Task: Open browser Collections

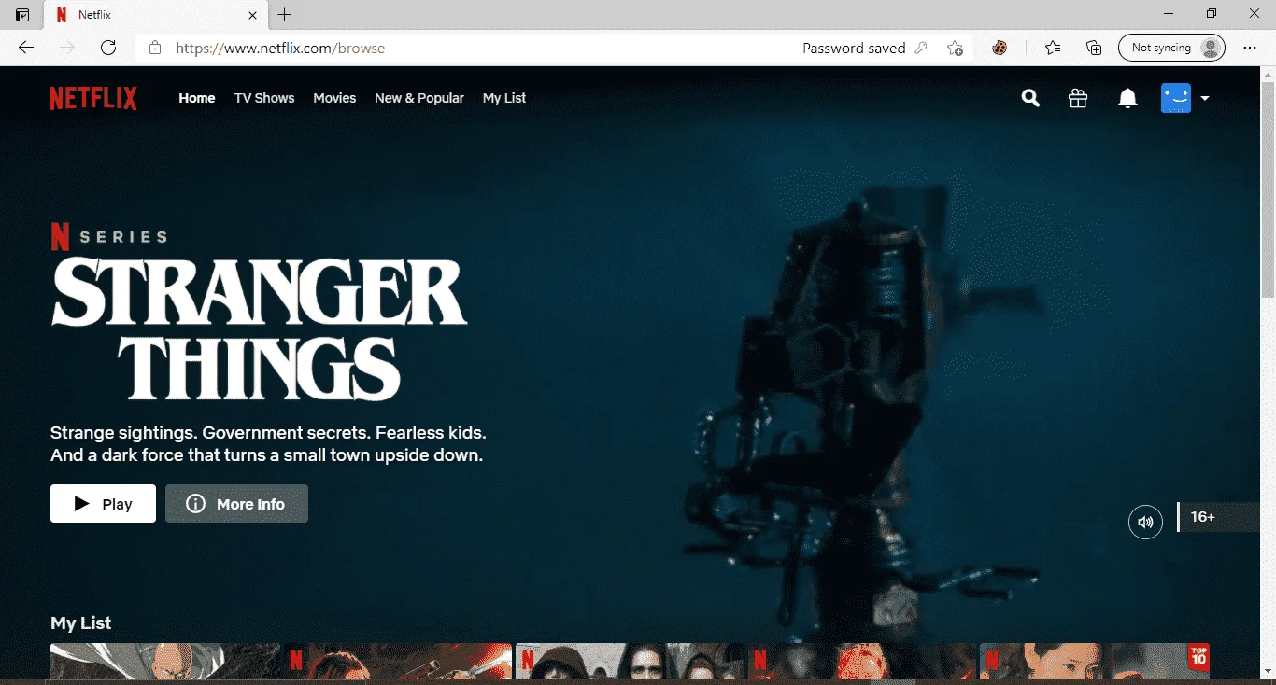Action: 1094,48
